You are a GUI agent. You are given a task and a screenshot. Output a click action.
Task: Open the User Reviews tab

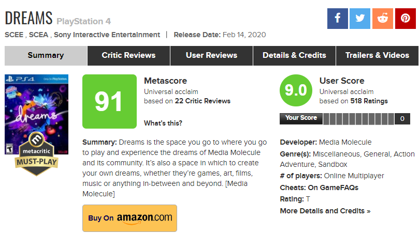[x=211, y=55]
